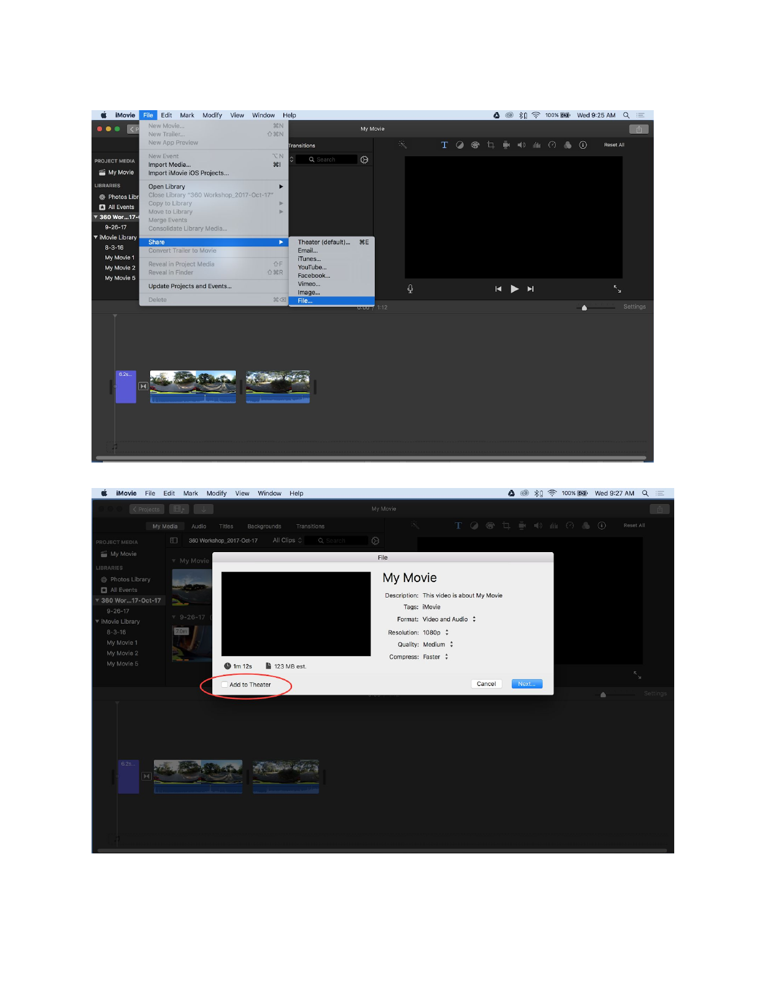
Task: Open Notification Center in the 9:27 AM menu bar
Action: pyautogui.click(x=660, y=494)
